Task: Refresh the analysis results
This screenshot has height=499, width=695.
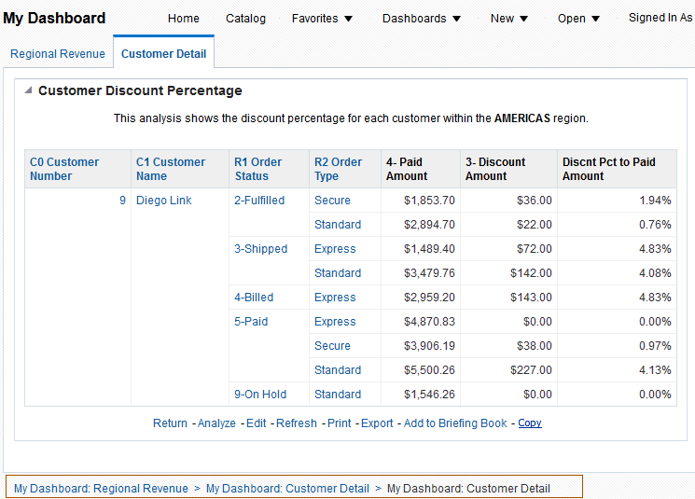Action: click(297, 423)
